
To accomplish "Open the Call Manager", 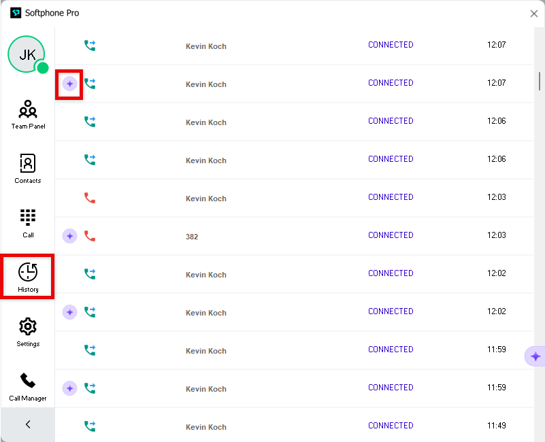I will tap(28, 387).
